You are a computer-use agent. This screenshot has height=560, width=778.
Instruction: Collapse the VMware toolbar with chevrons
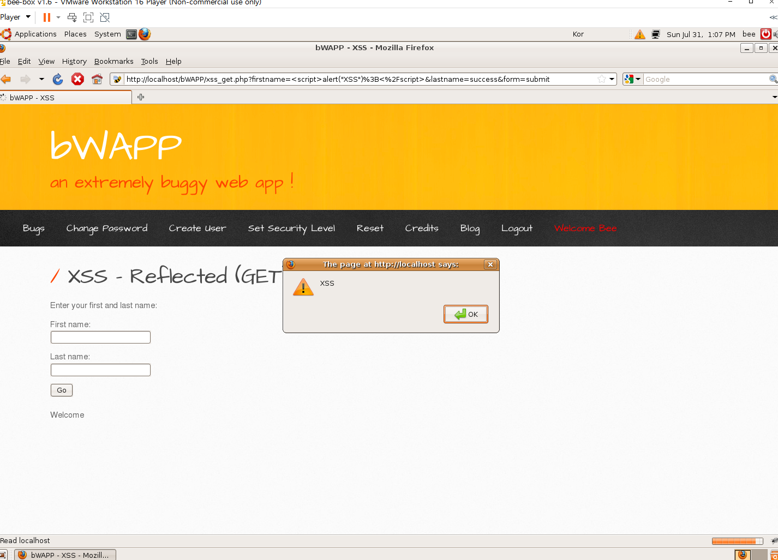pyautogui.click(x=773, y=17)
